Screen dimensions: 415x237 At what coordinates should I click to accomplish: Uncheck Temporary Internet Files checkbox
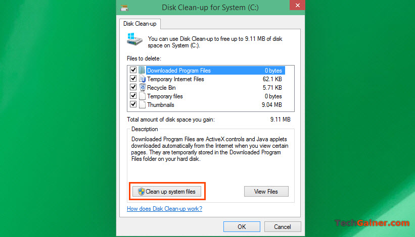[x=133, y=79]
